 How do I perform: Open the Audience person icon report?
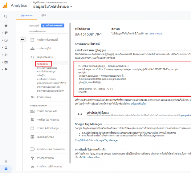coord(6,48)
